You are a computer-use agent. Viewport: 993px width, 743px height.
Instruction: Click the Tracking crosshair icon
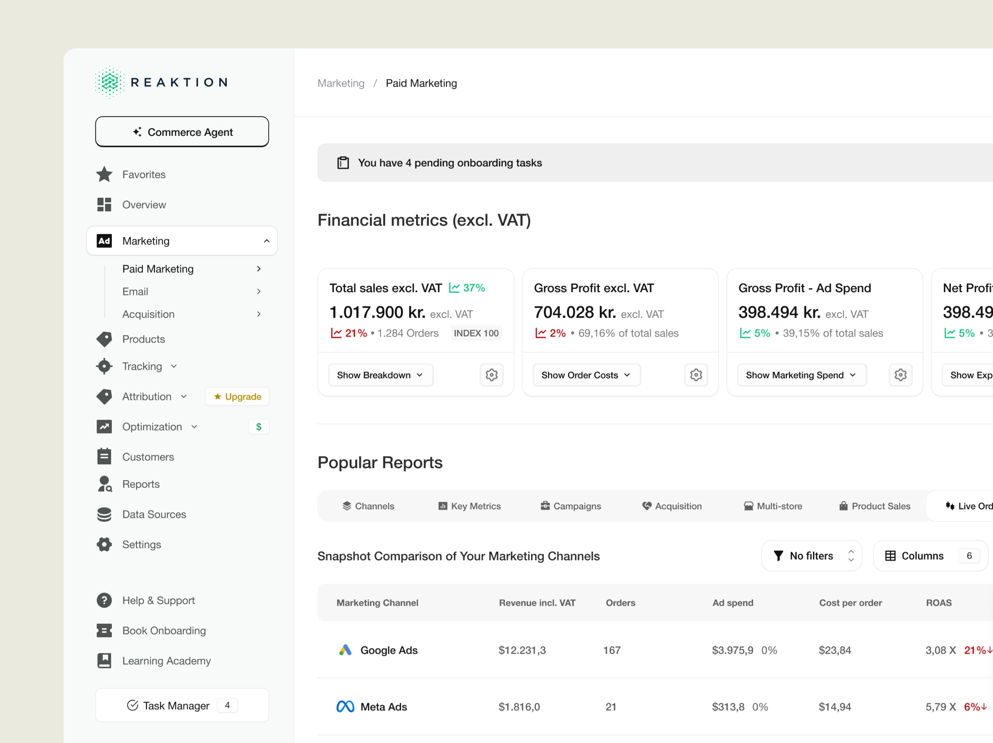104,366
